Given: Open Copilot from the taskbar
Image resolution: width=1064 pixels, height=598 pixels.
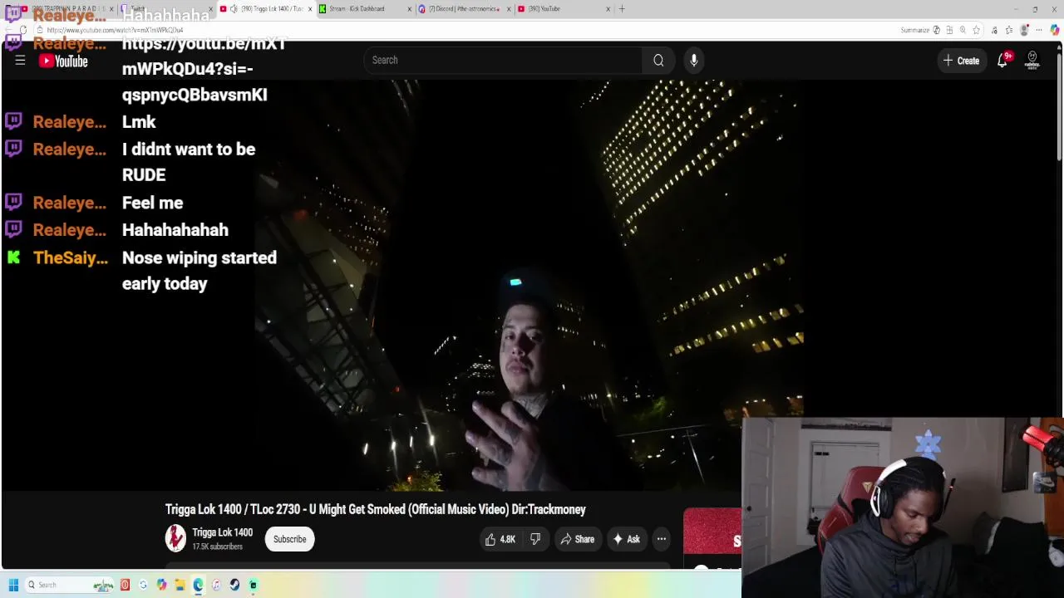Looking at the screenshot, I should click(x=161, y=585).
